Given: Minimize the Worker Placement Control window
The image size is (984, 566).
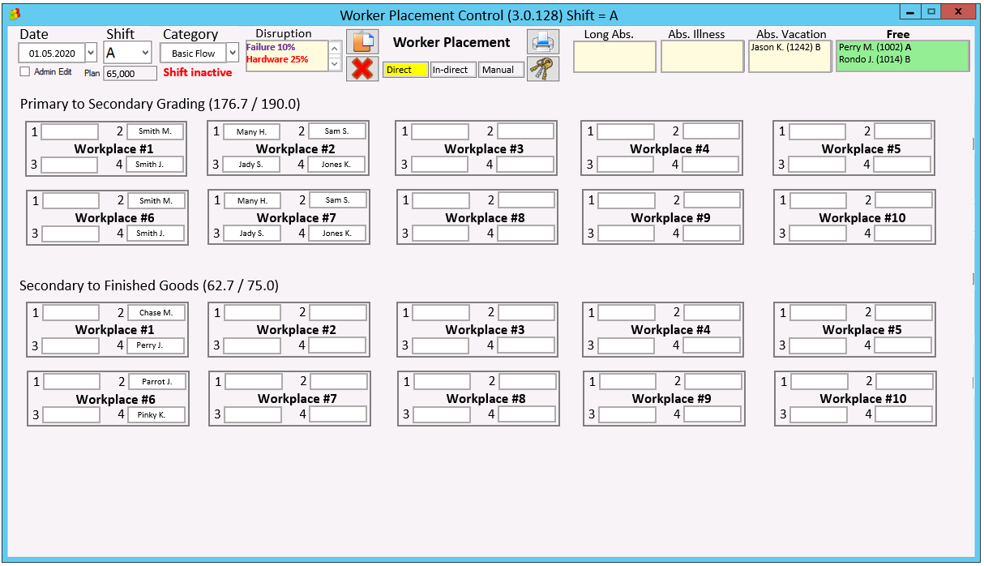Looking at the screenshot, I should [911, 12].
